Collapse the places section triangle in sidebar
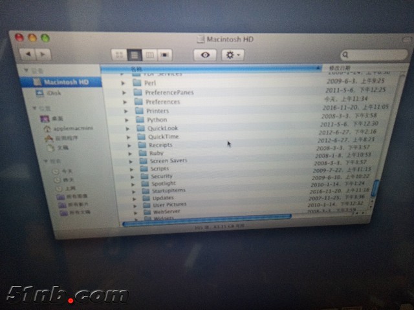This screenshot has height=310, width=414. [34, 108]
